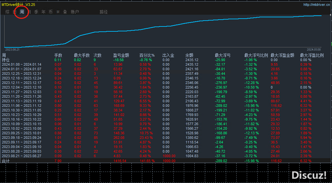
Task: Click the 手数 column header
Action: coord(58,55)
